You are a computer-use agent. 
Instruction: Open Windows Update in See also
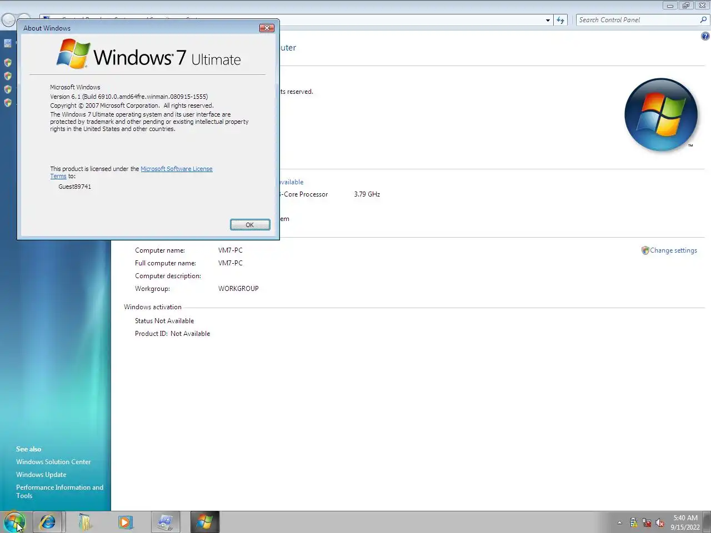tap(41, 475)
